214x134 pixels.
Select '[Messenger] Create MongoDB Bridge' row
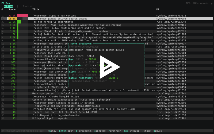click(107, 97)
